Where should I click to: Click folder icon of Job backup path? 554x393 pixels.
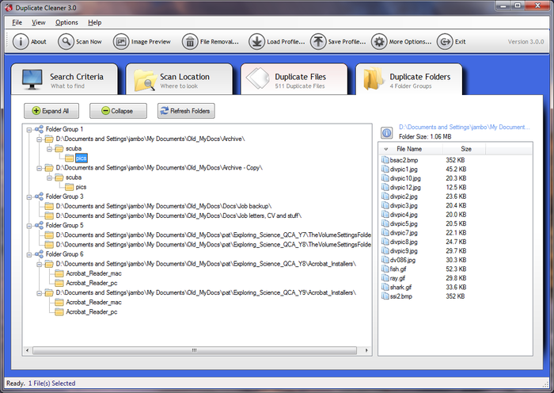[x=49, y=206]
